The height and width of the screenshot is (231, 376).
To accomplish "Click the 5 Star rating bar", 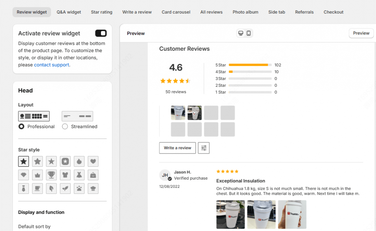I will pos(250,65).
